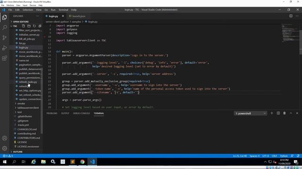Click the New File icon in TSC header

(x=23, y=26)
